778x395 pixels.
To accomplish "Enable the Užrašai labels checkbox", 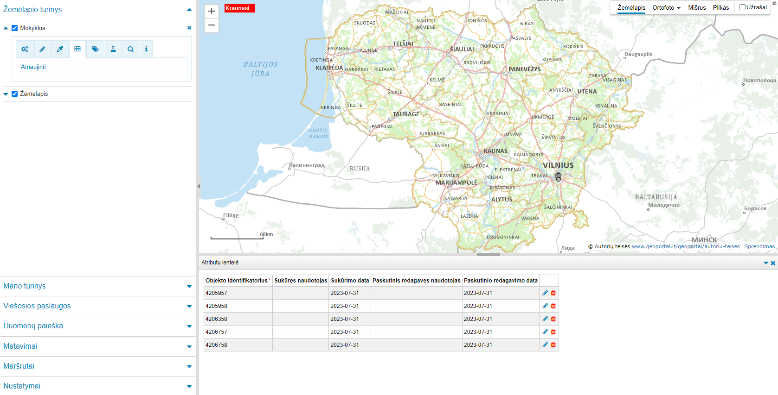I will (742, 7).
